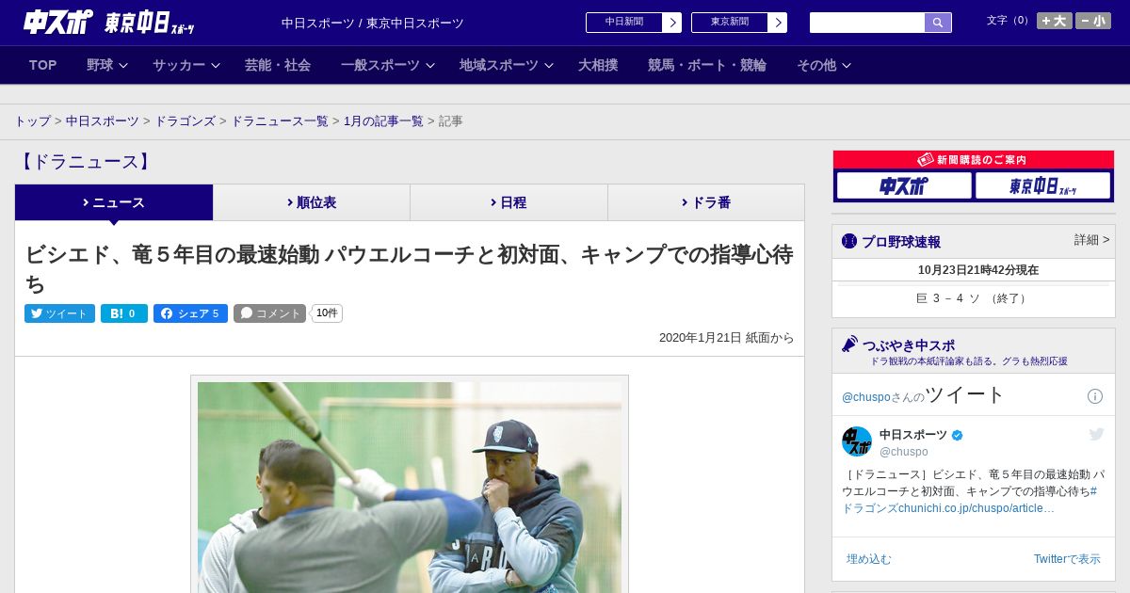The width and height of the screenshot is (1130, 593).
Task: Click the chuspo tweet avatar
Action: click(x=857, y=441)
